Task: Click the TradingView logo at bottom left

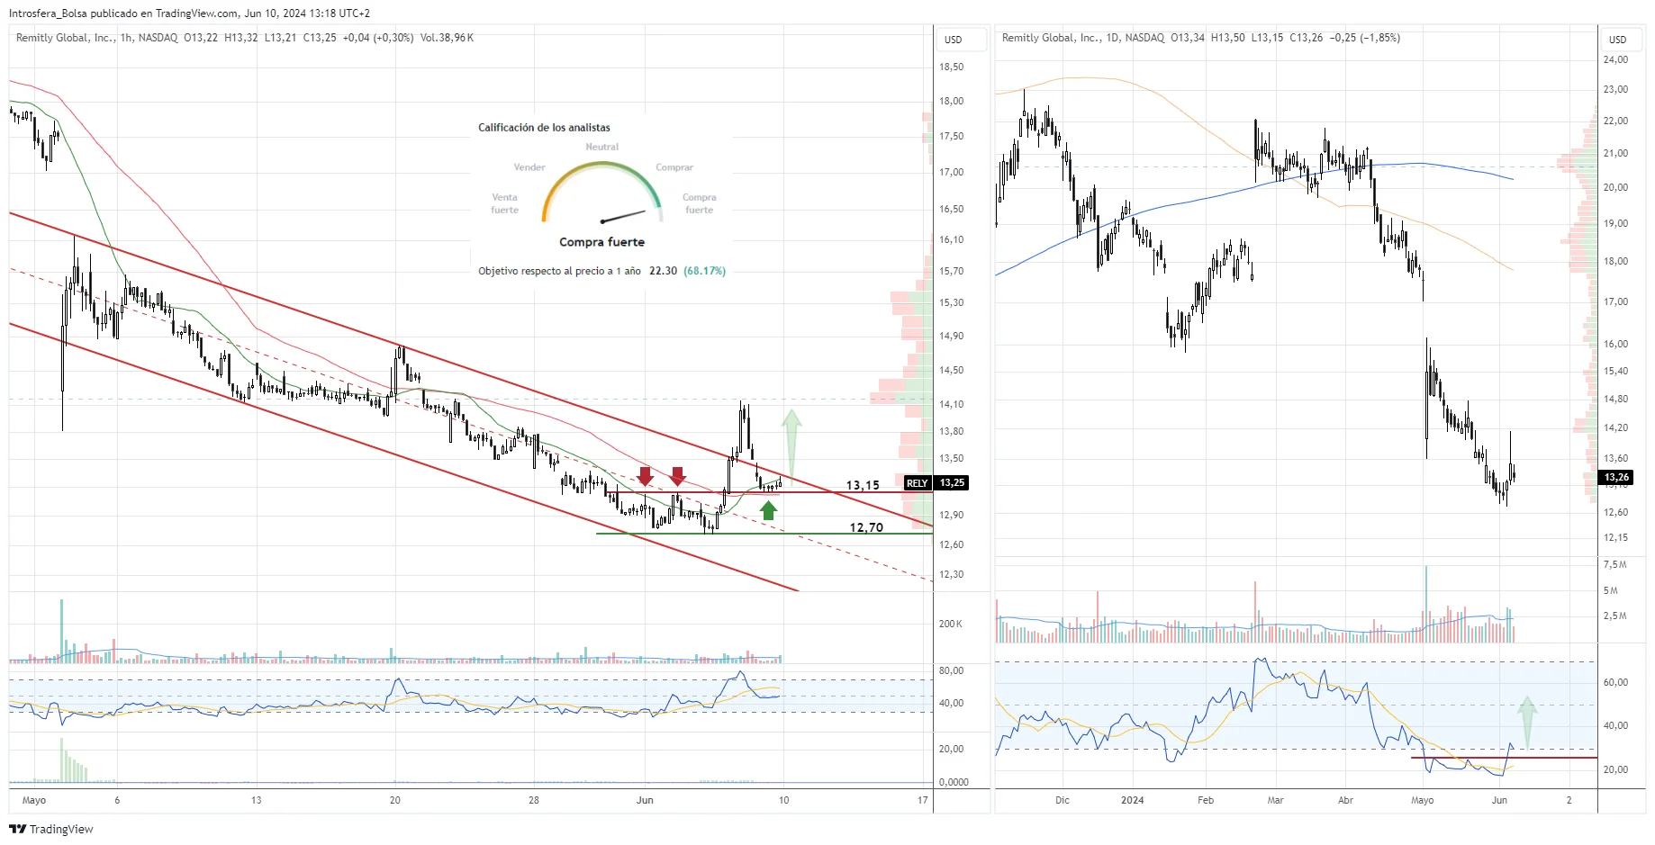Action: [x=51, y=829]
